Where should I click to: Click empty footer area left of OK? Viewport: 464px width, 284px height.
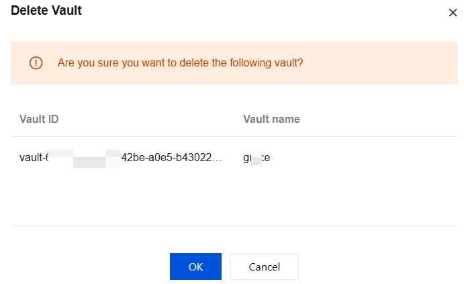87,267
